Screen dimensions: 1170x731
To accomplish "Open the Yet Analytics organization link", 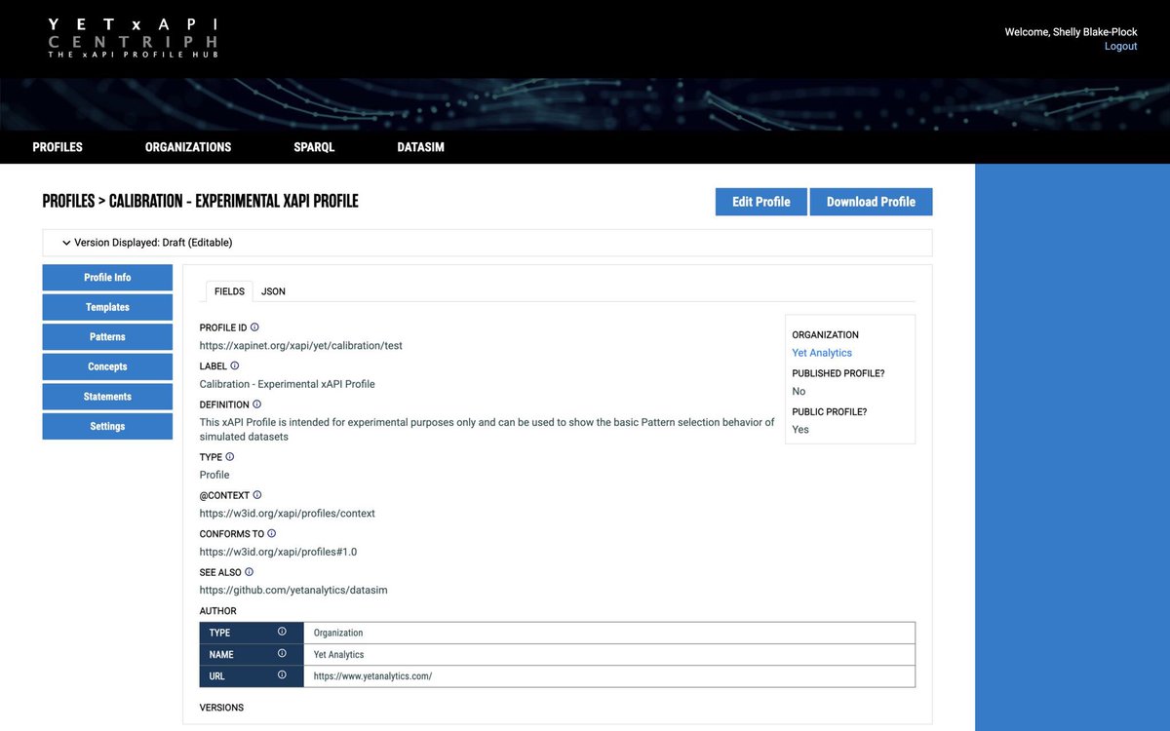I will point(822,353).
